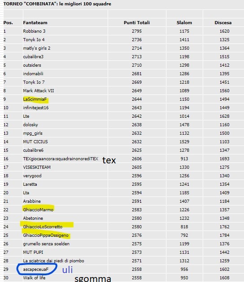This screenshot has height=282, width=244.
Task: Click the blue uli annotation
Action: pos(68,270)
